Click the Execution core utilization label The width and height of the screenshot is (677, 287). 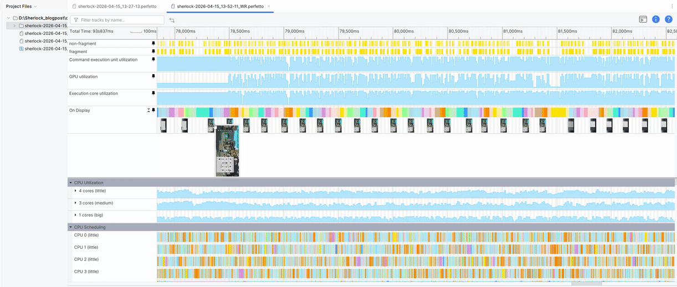(x=94, y=93)
